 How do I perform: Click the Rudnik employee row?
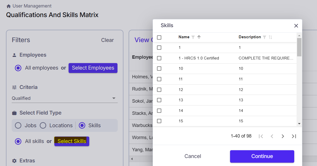pos(141,89)
